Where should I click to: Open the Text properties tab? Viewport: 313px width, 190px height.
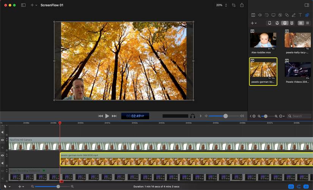click(300, 15)
